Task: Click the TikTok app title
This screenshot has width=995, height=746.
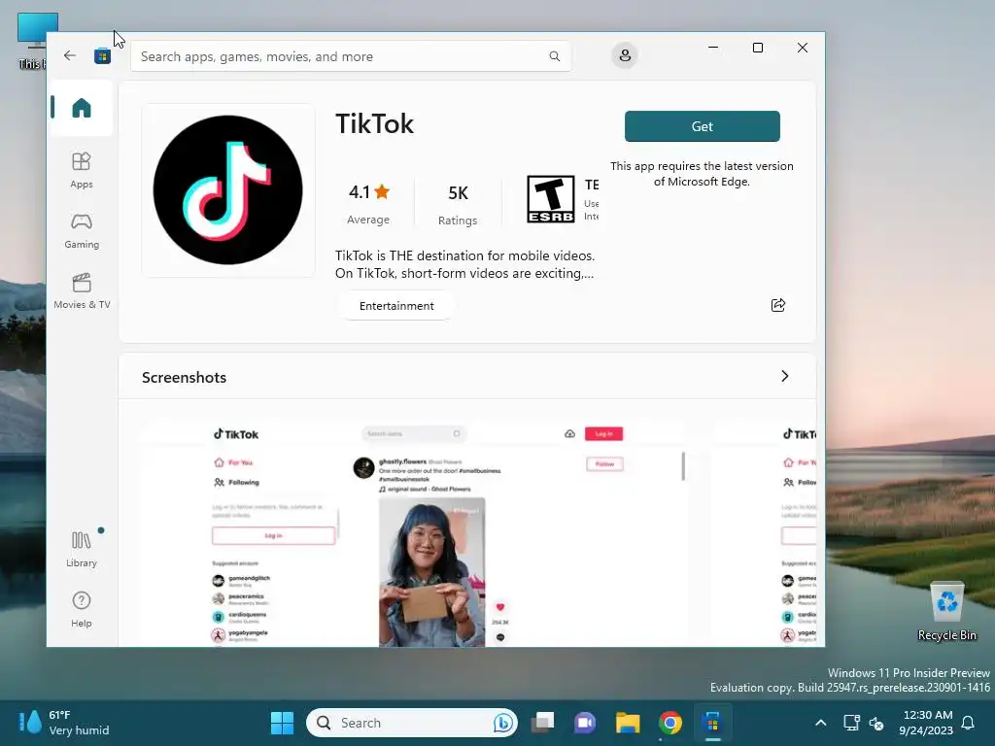Action: (374, 123)
